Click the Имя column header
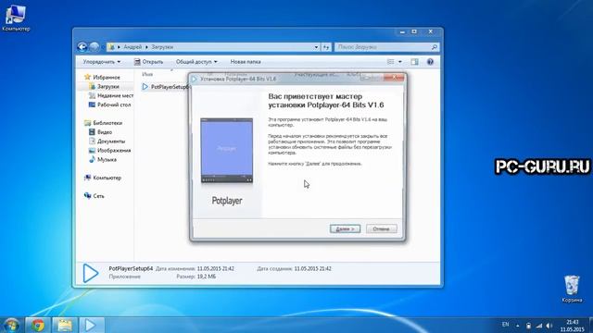Screen dimensions: 593x333 tap(147, 74)
